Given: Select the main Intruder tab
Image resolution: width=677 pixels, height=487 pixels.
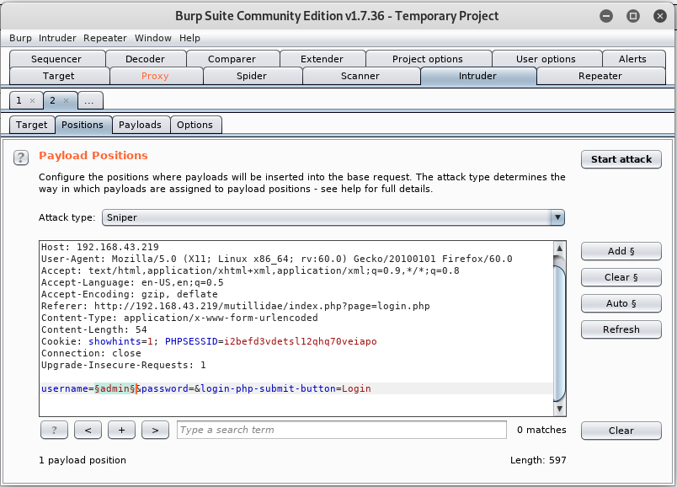Looking at the screenshot, I should 477,76.
